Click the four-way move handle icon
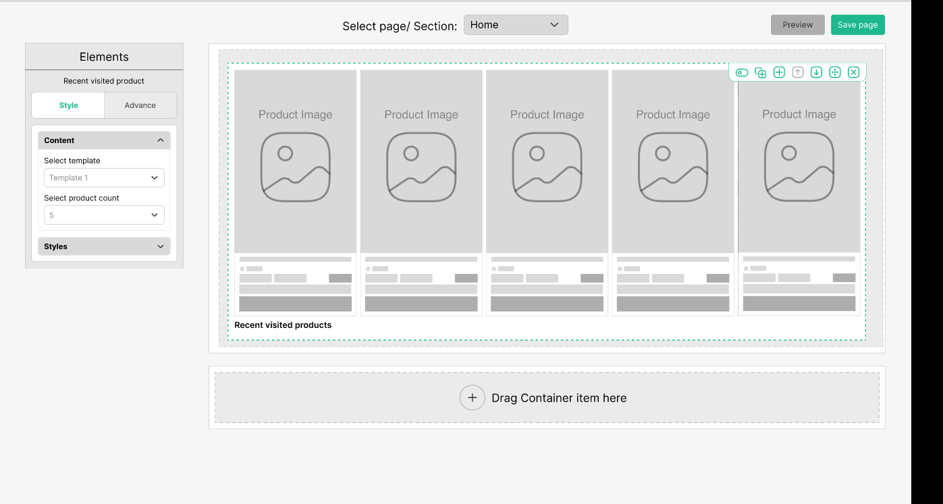Image resolution: width=943 pixels, height=504 pixels. (x=835, y=72)
